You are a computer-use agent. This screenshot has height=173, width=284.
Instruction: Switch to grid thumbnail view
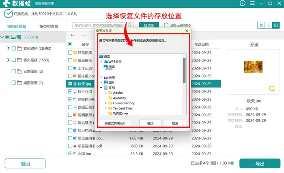click(x=261, y=25)
